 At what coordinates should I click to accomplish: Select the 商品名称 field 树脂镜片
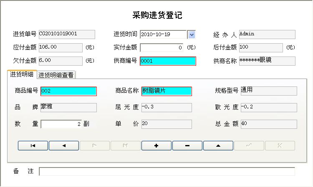click(167, 91)
